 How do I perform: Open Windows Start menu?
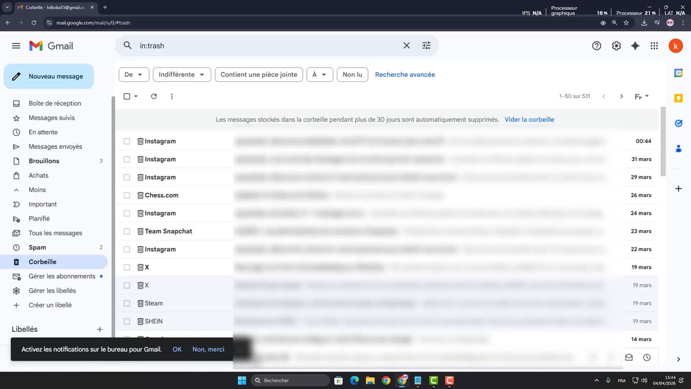pyautogui.click(x=242, y=380)
